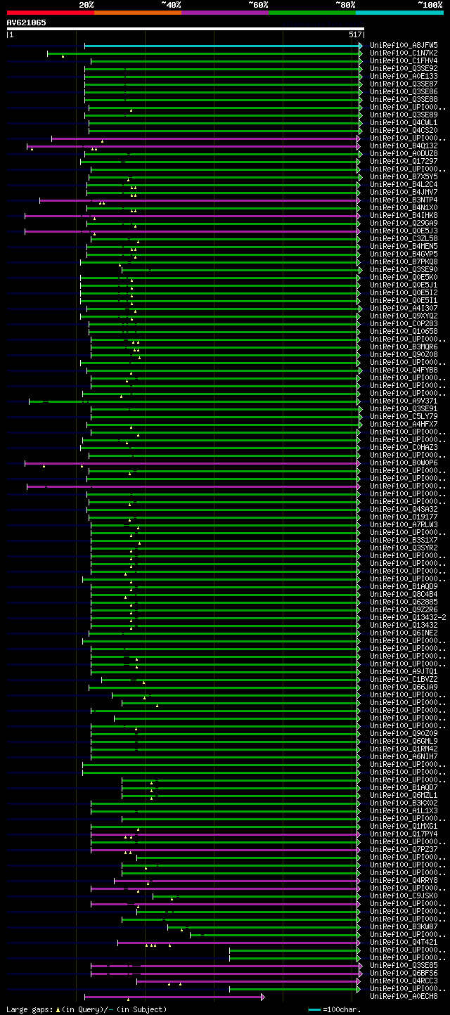This screenshot has width=450, height=1015.
Task: Click UniRef100_A9V371 hit name
Action: coord(404,401)
